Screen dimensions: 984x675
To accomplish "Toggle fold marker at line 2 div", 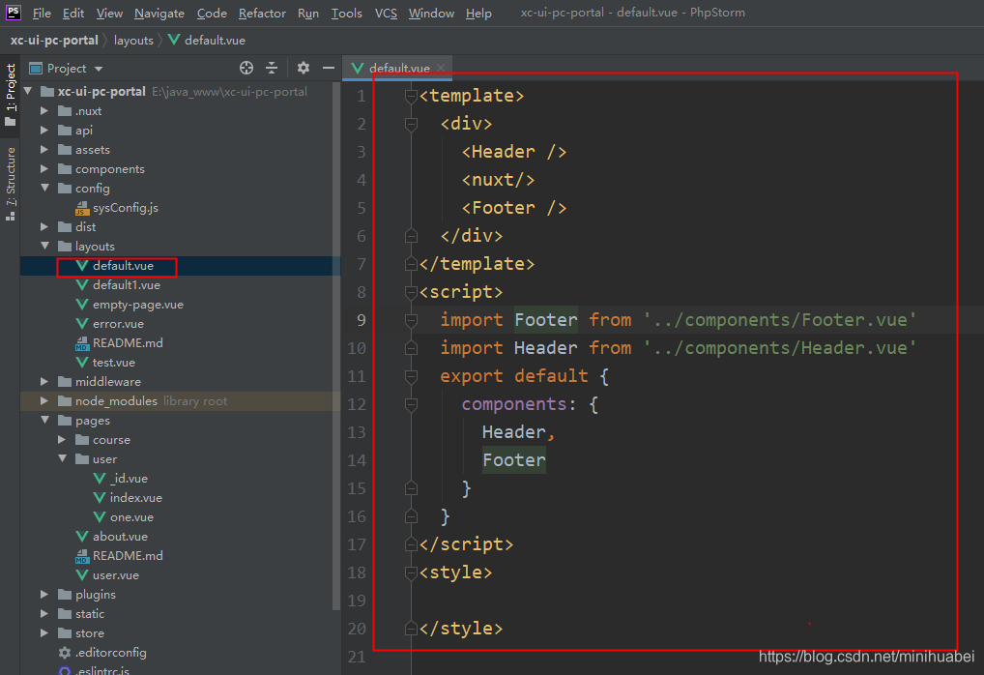I will pyautogui.click(x=411, y=125).
